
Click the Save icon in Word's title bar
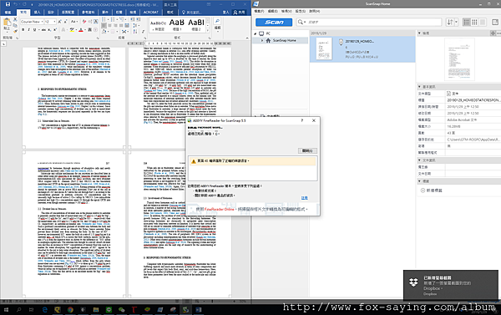click(8, 4)
